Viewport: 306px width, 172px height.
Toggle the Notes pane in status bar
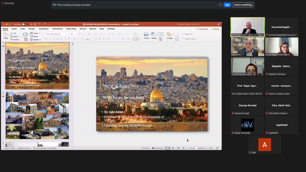point(145,148)
